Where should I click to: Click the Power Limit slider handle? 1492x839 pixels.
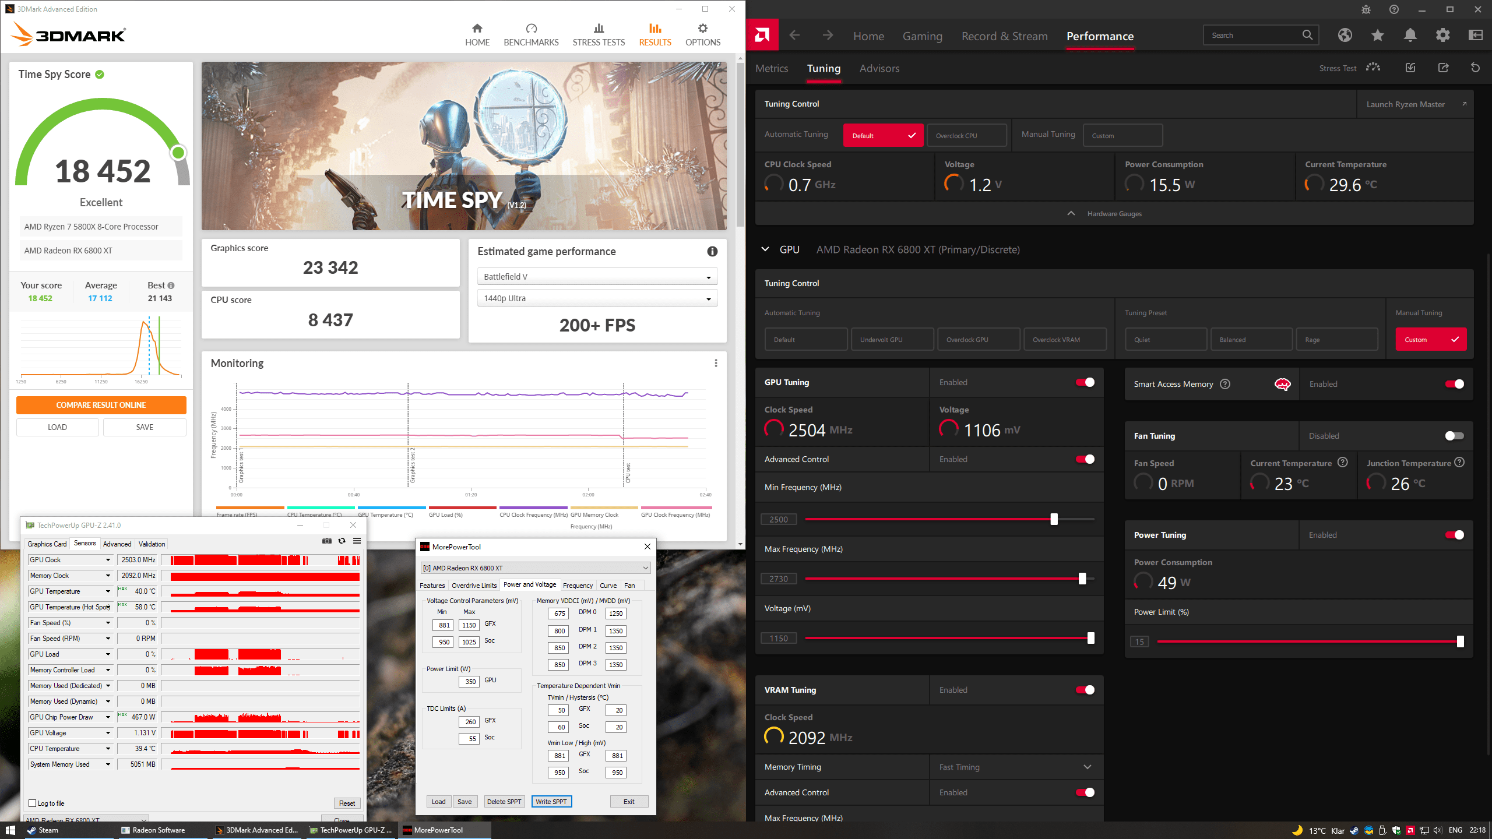coord(1460,641)
